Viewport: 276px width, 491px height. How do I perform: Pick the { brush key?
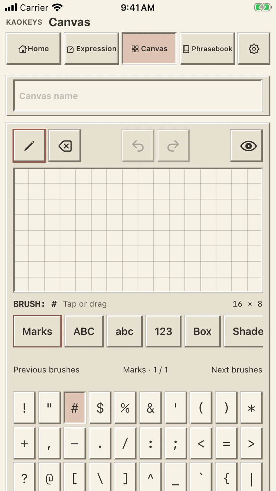(226, 477)
